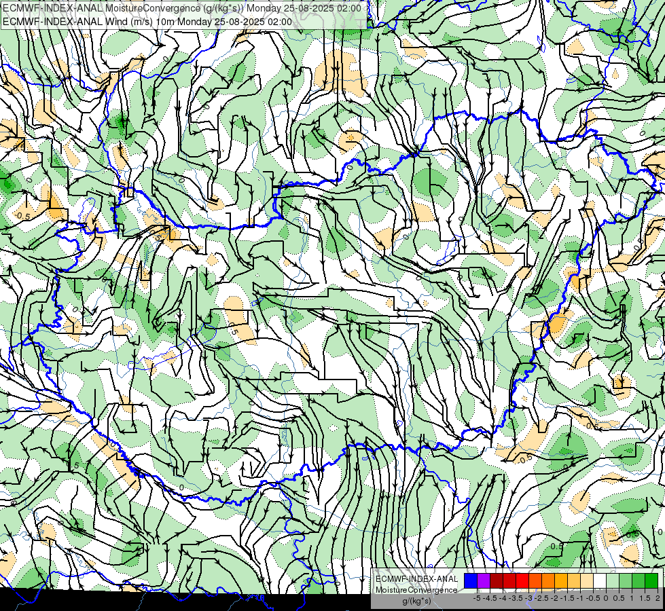The width and height of the screenshot is (665, 611).
Task: Click the legend tick label "2" at far right
Action: click(658, 598)
